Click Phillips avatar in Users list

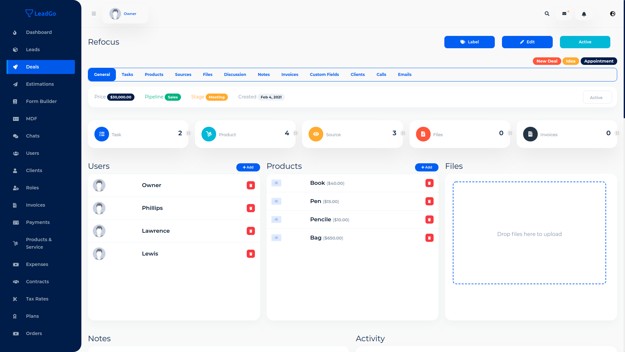pos(99,208)
